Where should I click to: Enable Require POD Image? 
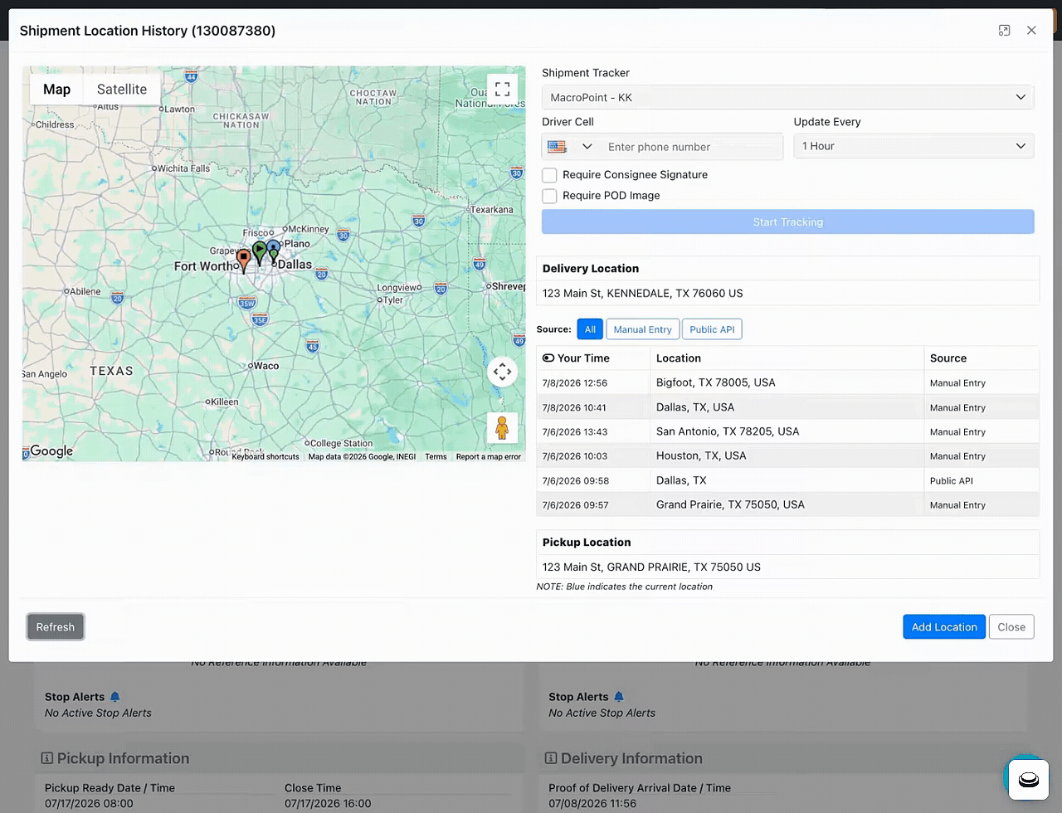pos(549,196)
